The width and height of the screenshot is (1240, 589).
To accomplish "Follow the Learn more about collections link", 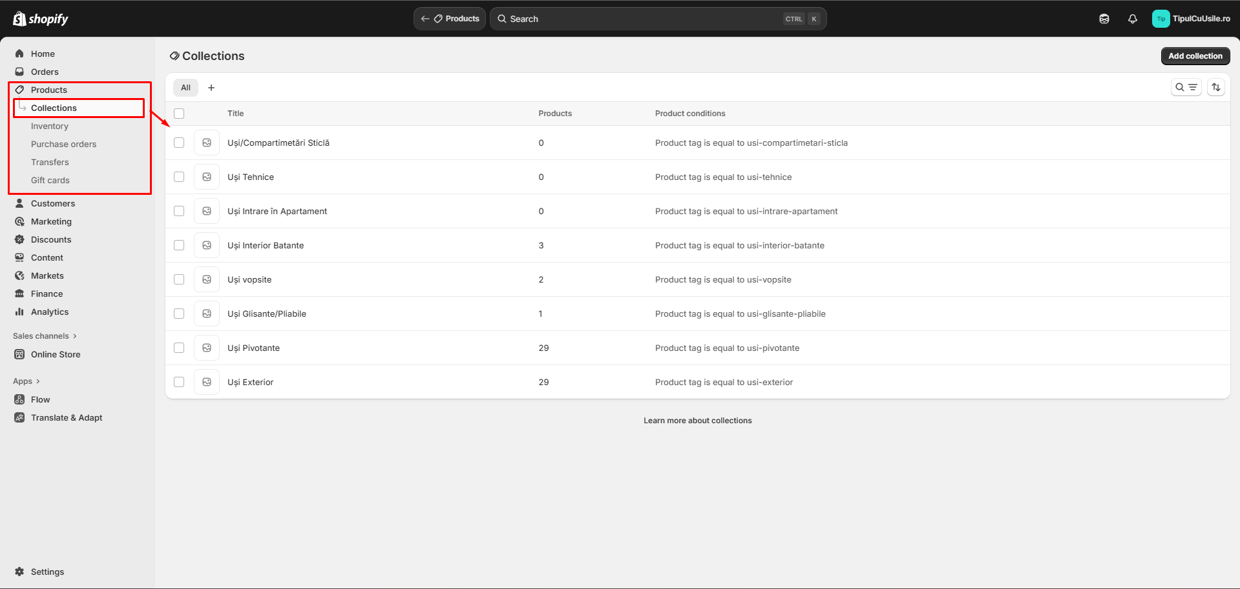I will click(x=697, y=421).
